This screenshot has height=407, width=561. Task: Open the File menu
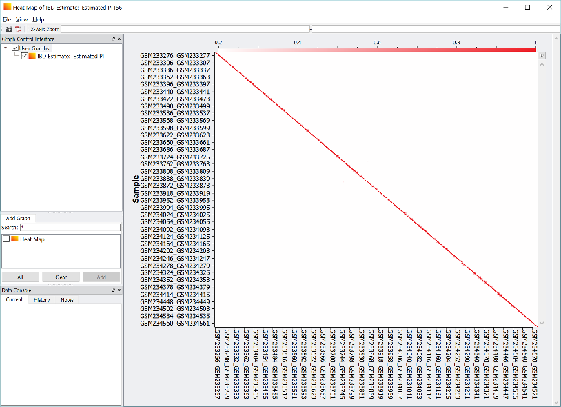tap(6, 19)
